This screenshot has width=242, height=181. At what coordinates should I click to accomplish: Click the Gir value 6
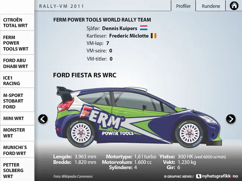point(179,168)
